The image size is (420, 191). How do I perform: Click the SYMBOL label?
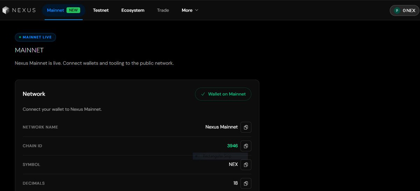pos(31,164)
